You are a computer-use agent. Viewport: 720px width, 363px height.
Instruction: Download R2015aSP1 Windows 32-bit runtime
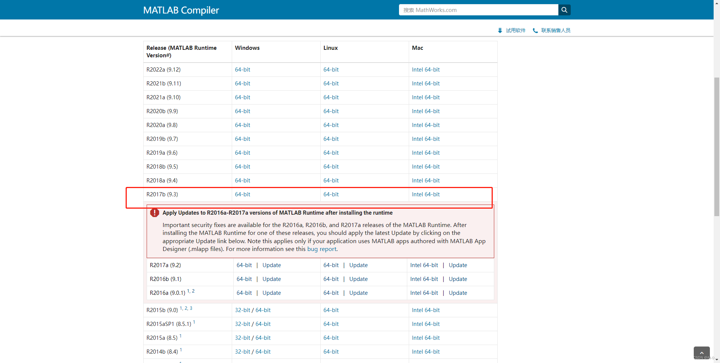tap(243, 324)
